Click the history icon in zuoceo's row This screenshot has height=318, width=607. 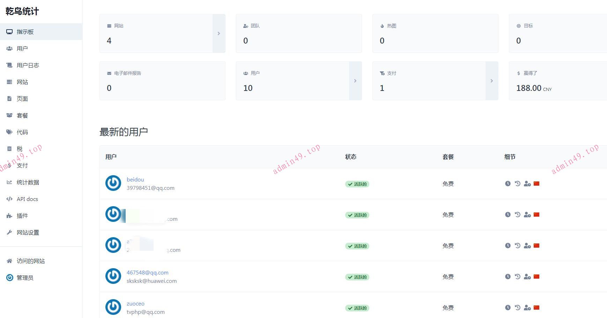(517, 308)
